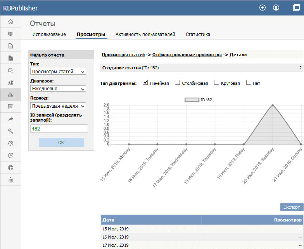Click the OK filter button
The width and height of the screenshot is (304, 249).
tap(61, 143)
